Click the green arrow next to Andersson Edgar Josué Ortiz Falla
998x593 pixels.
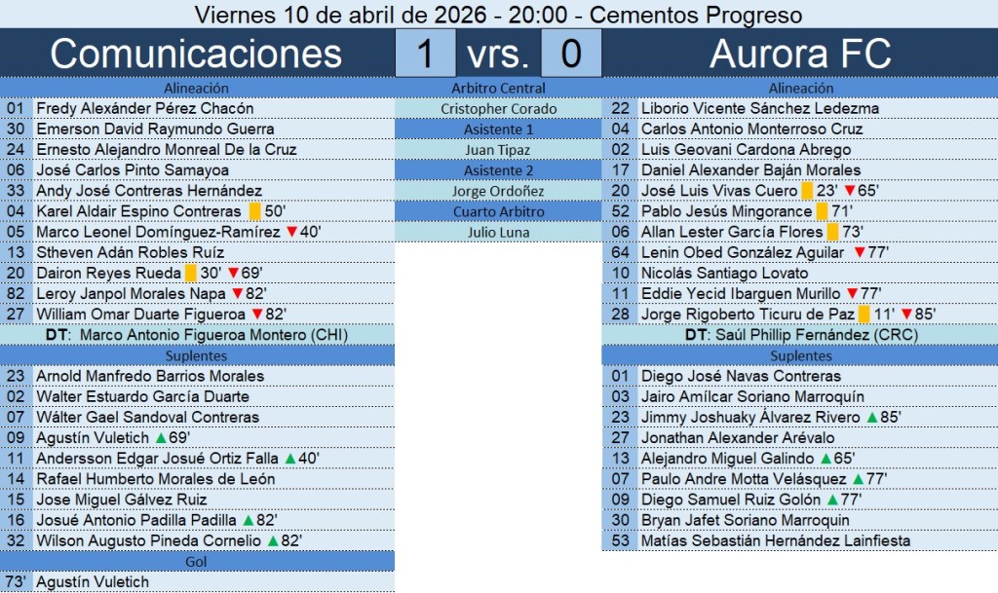point(289,458)
